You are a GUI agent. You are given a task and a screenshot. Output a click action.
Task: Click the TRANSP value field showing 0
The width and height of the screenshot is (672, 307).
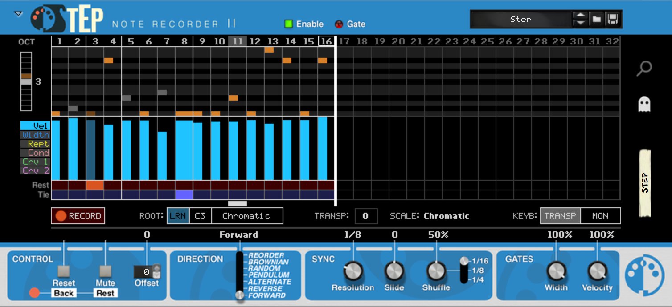(366, 216)
